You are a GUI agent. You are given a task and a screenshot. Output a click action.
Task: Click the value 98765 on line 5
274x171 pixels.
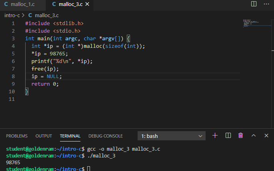point(57,54)
